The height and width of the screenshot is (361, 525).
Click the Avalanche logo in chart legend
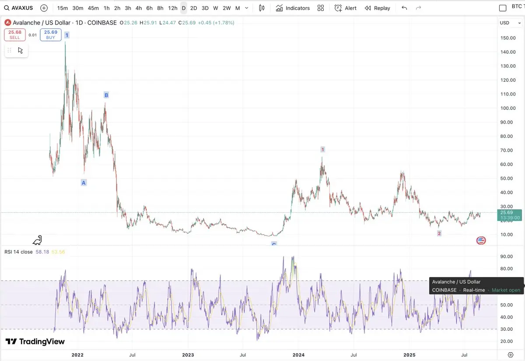pyautogui.click(x=8, y=22)
